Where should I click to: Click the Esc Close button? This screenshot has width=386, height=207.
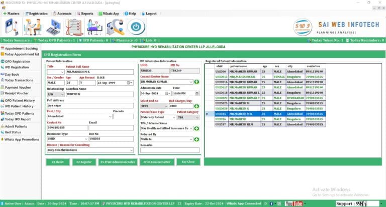point(188,162)
